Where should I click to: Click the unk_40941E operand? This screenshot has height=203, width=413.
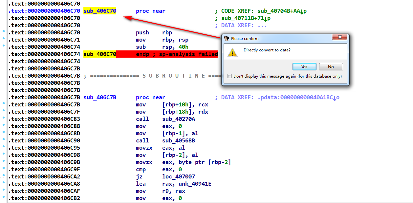pyautogui.click(x=195, y=184)
